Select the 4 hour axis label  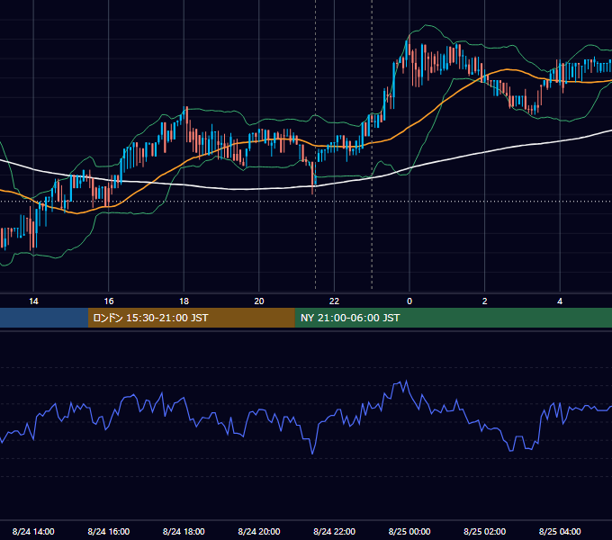(560, 301)
